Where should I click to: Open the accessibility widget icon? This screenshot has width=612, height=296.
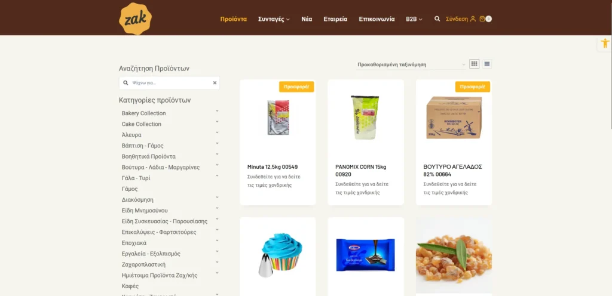click(605, 43)
